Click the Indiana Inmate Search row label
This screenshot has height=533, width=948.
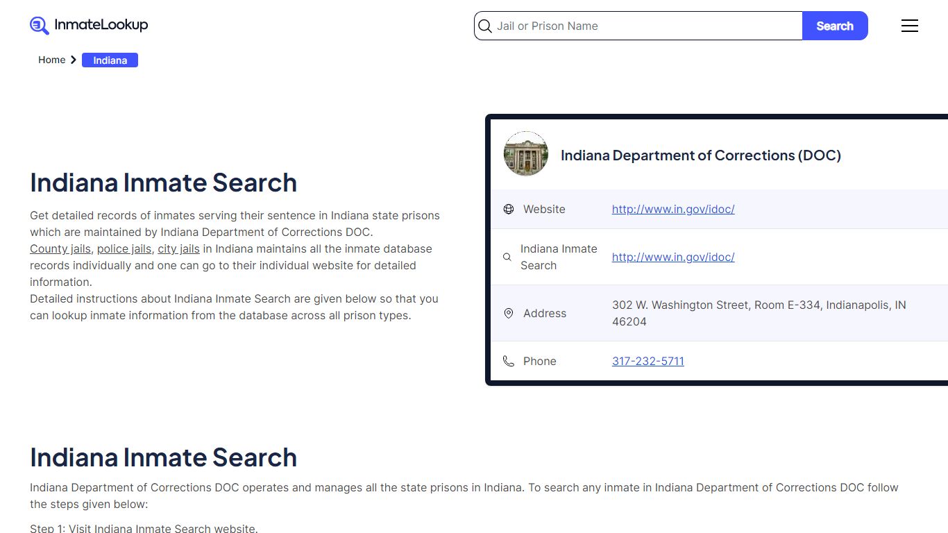(559, 257)
